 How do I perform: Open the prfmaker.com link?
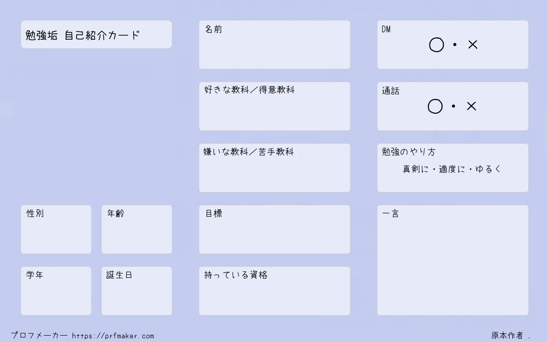coord(113,336)
